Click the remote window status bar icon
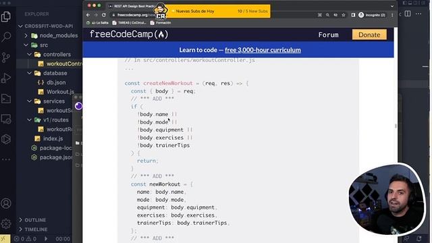The image size is (432, 243). coord(5,238)
